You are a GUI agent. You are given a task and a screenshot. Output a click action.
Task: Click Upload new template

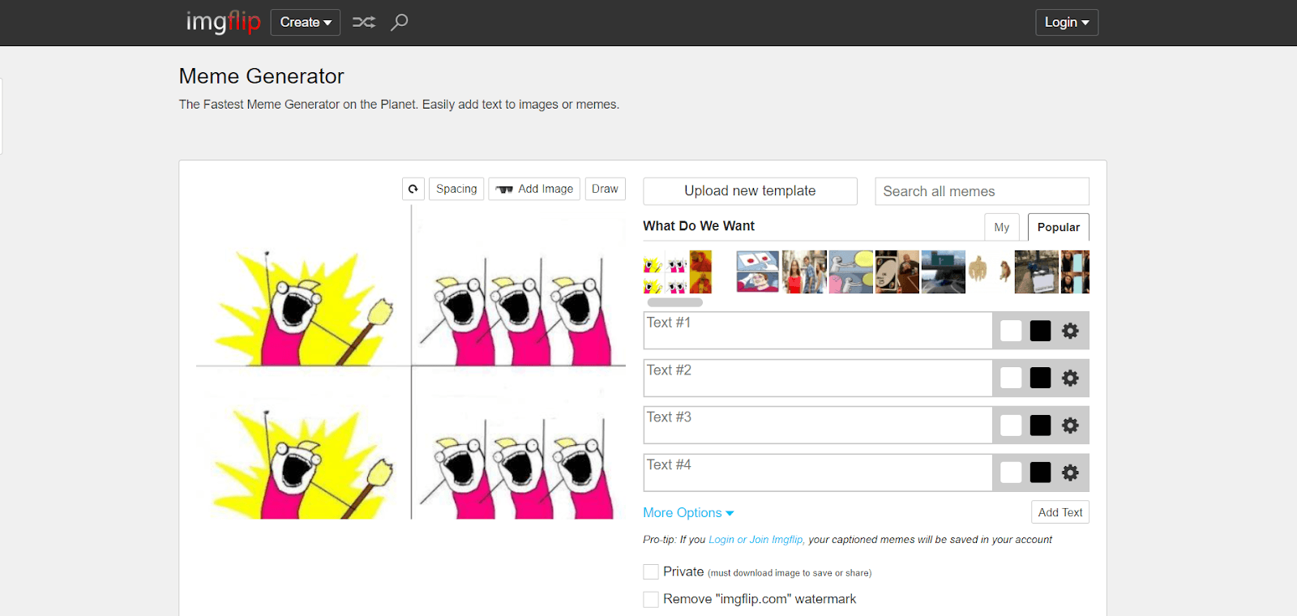click(750, 191)
